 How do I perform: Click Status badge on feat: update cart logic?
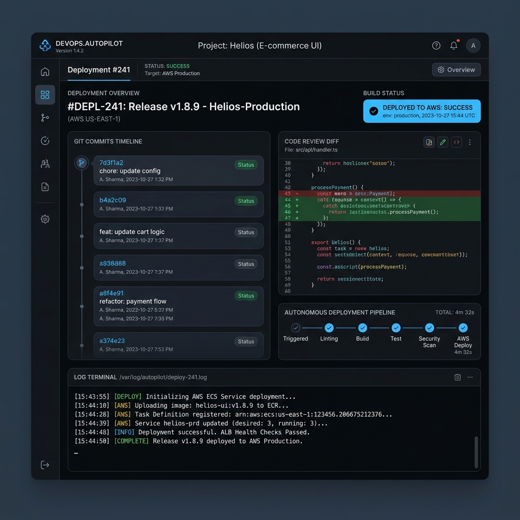[x=246, y=233]
